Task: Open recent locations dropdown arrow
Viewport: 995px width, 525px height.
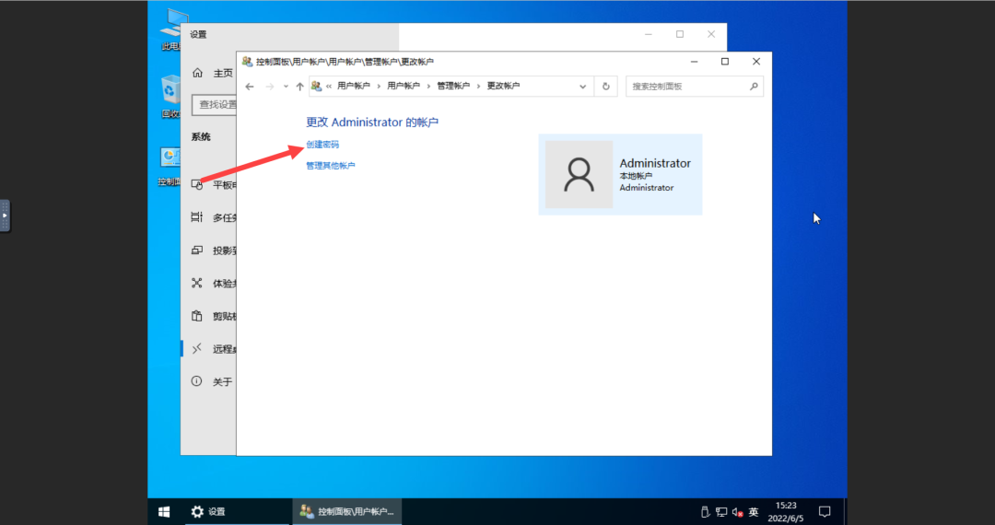Action: [x=286, y=87]
